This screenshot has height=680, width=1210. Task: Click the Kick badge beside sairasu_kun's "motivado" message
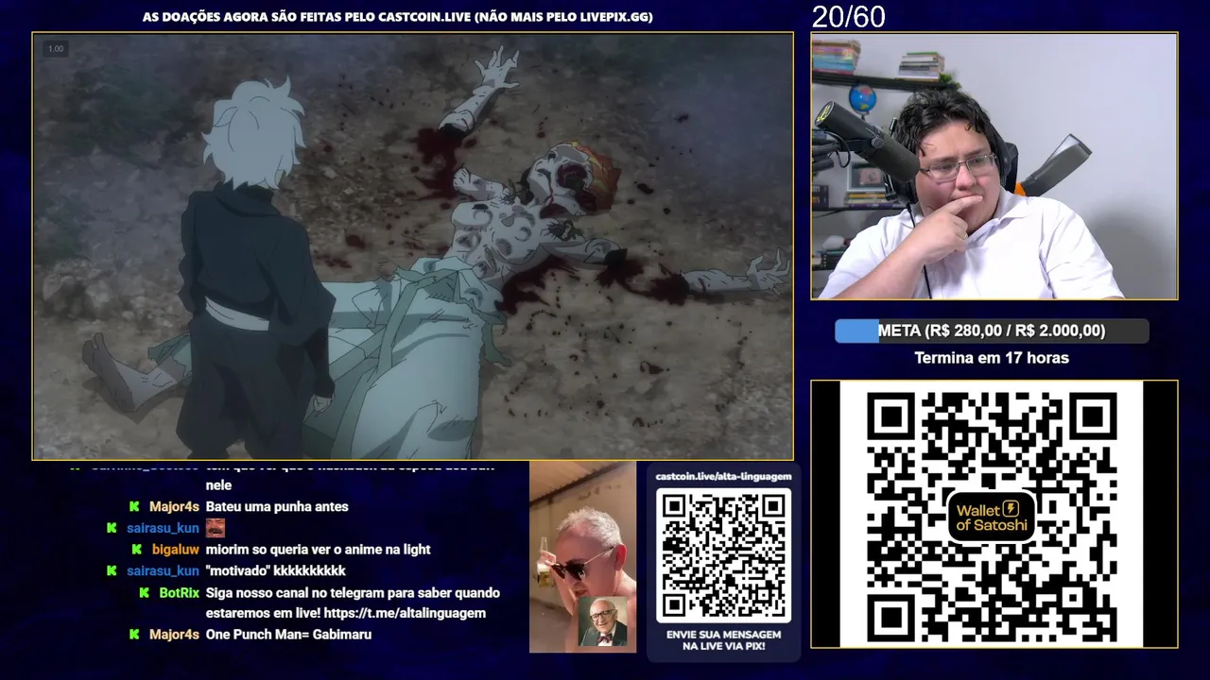(x=112, y=571)
